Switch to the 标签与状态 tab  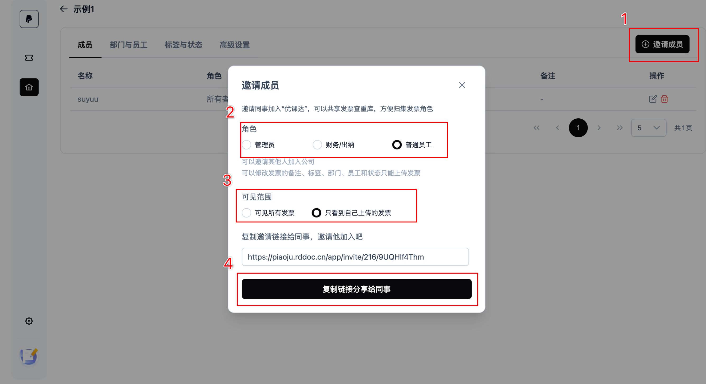[x=183, y=45]
